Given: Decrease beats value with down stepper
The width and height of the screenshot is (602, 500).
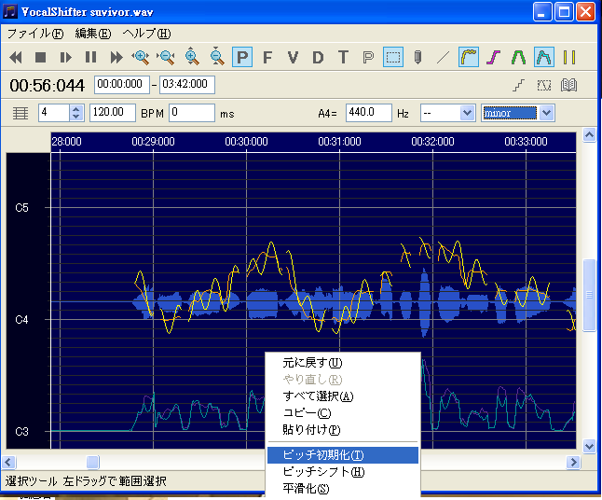Looking at the screenshot, I should click(76, 118).
